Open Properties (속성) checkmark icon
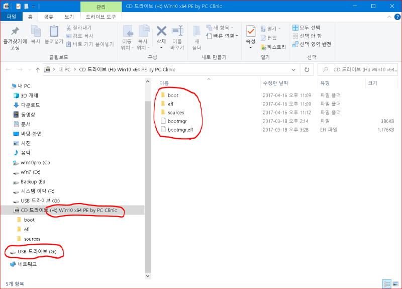 (x=250, y=32)
